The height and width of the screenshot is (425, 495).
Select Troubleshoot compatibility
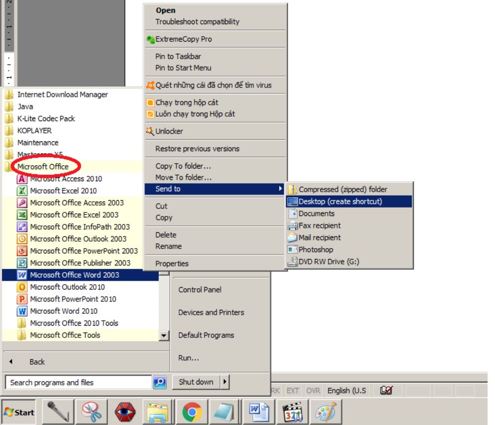pyautogui.click(x=215, y=22)
